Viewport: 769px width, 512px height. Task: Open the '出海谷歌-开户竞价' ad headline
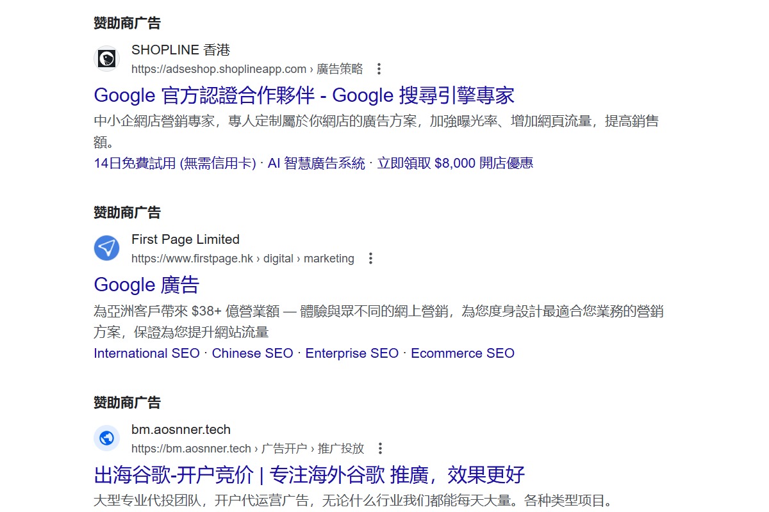pos(310,475)
